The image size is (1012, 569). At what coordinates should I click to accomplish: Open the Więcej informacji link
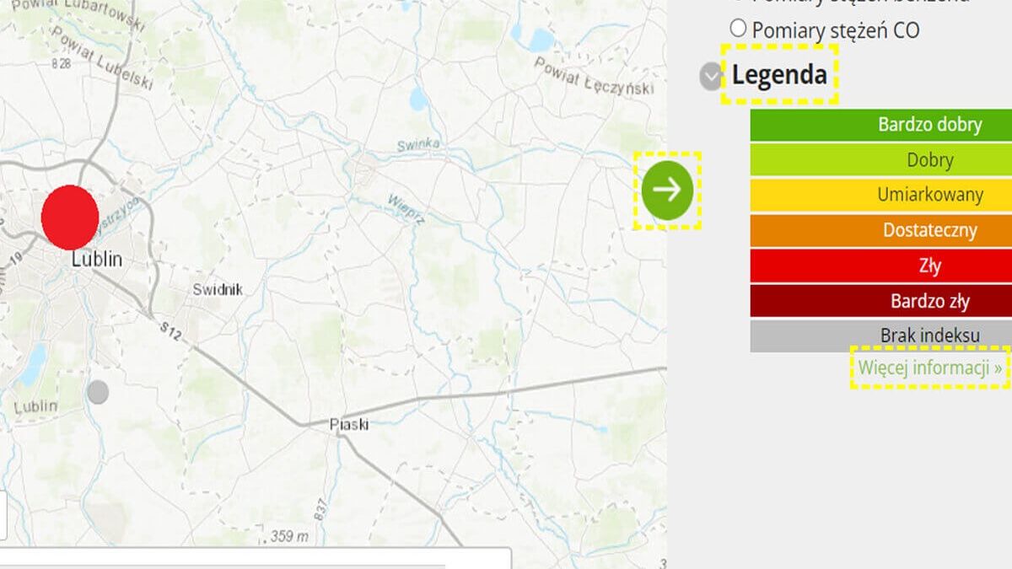coord(930,368)
